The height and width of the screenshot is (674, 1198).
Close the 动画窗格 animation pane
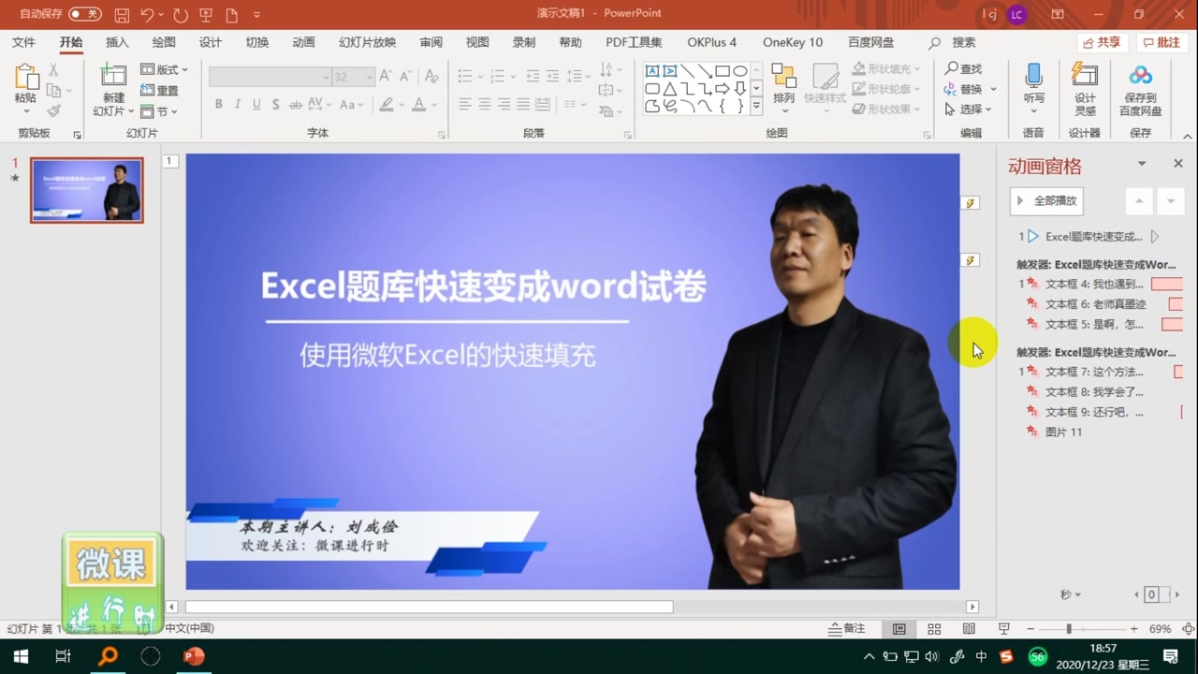click(1178, 164)
